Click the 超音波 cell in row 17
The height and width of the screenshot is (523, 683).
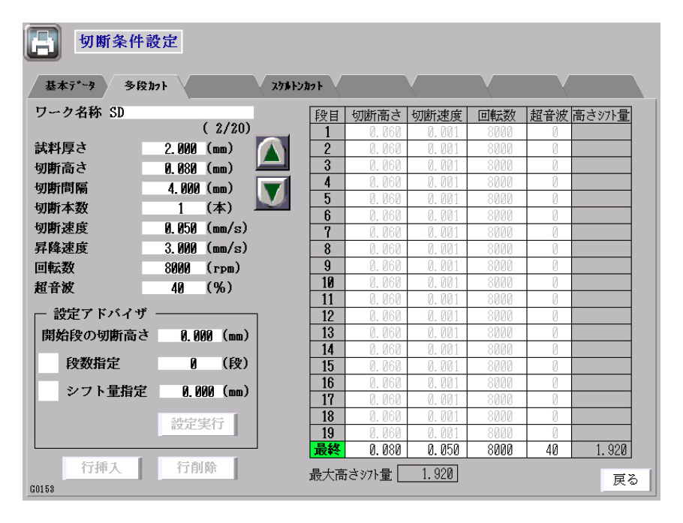(x=549, y=400)
